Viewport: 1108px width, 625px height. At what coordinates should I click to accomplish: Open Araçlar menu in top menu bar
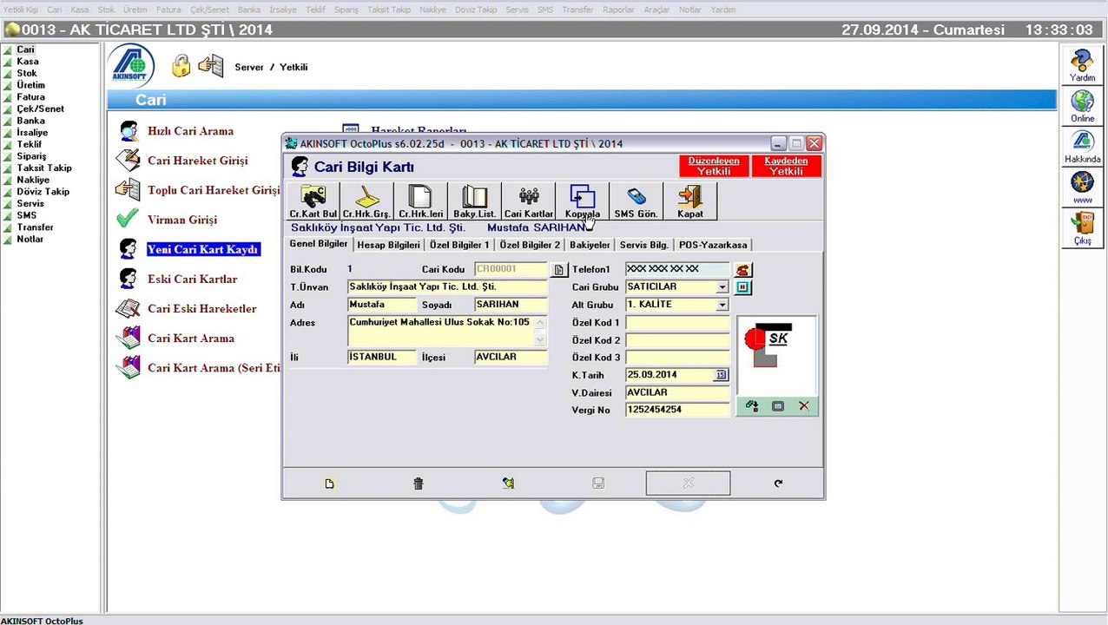pos(656,10)
